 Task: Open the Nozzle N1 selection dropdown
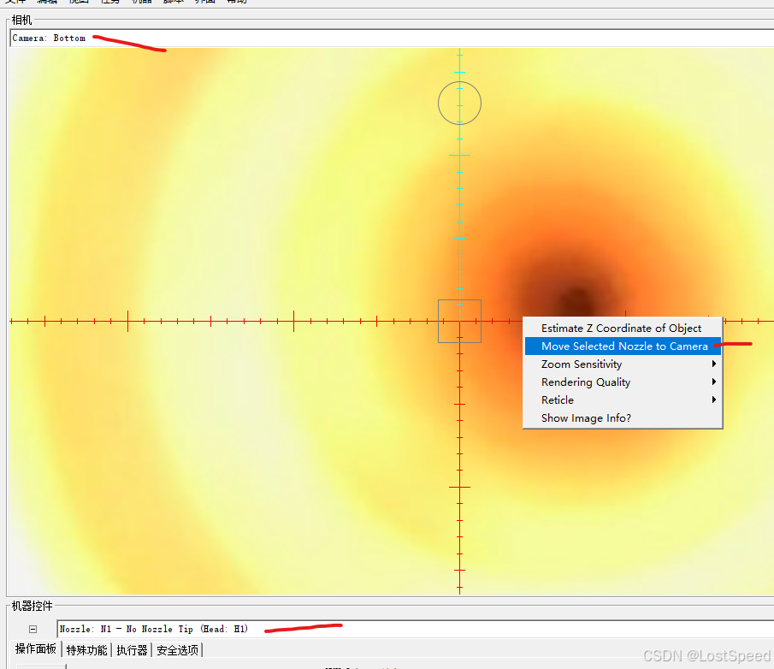(415, 629)
